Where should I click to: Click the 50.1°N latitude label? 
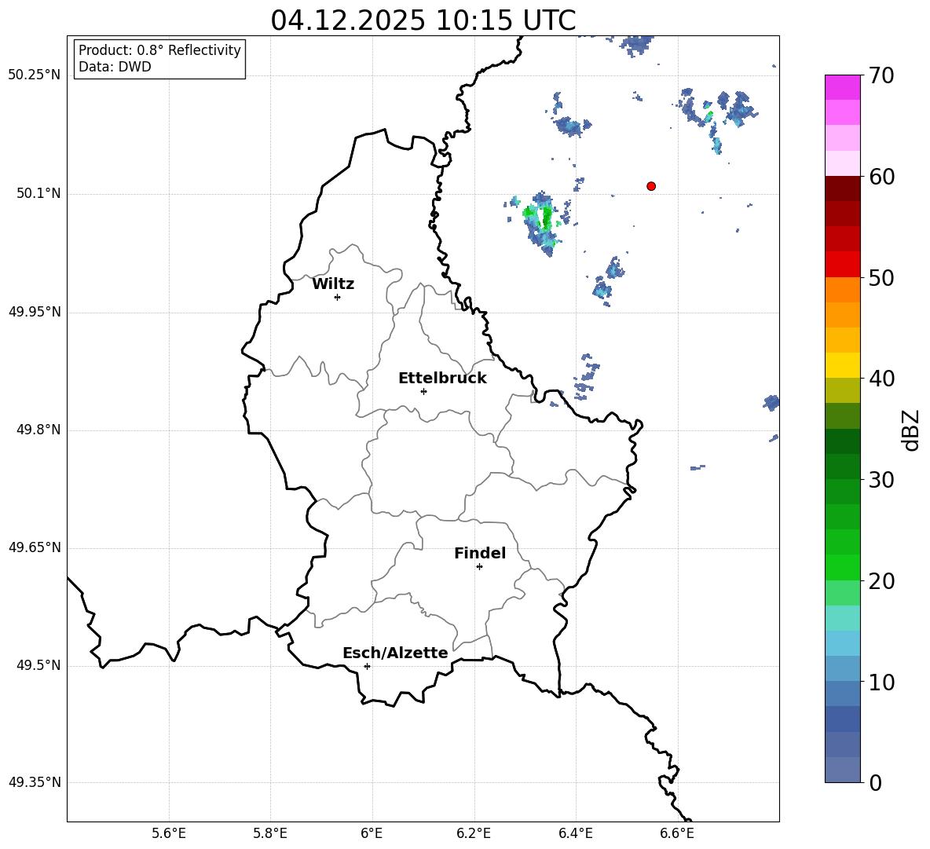pyautogui.click(x=38, y=193)
